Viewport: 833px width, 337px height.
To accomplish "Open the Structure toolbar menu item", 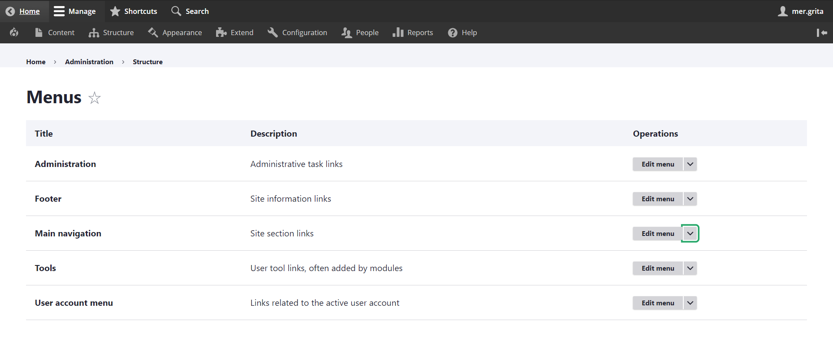I will click(111, 33).
